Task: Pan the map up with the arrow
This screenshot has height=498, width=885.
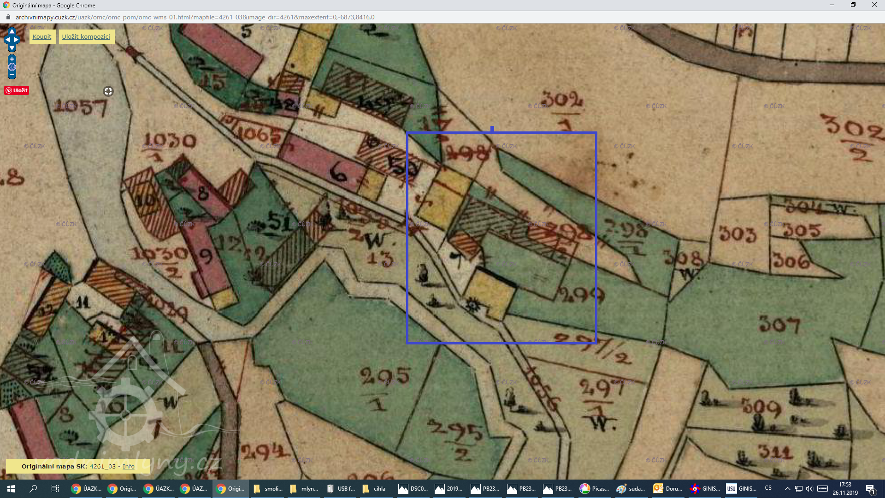Action: coord(12,31)
